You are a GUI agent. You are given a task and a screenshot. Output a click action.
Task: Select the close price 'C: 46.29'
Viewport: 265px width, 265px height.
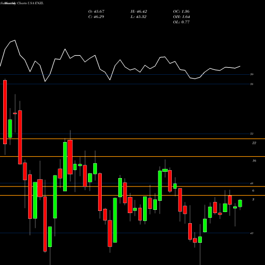click(x=96, y=17)
